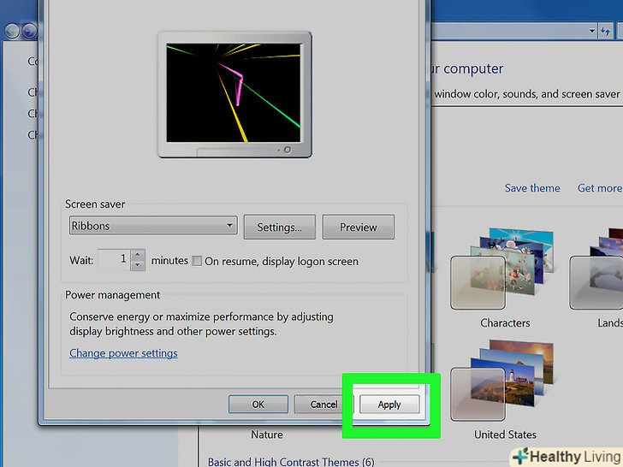Select the Characters theme
Screen dimensions: 623x467
[502, 278]
